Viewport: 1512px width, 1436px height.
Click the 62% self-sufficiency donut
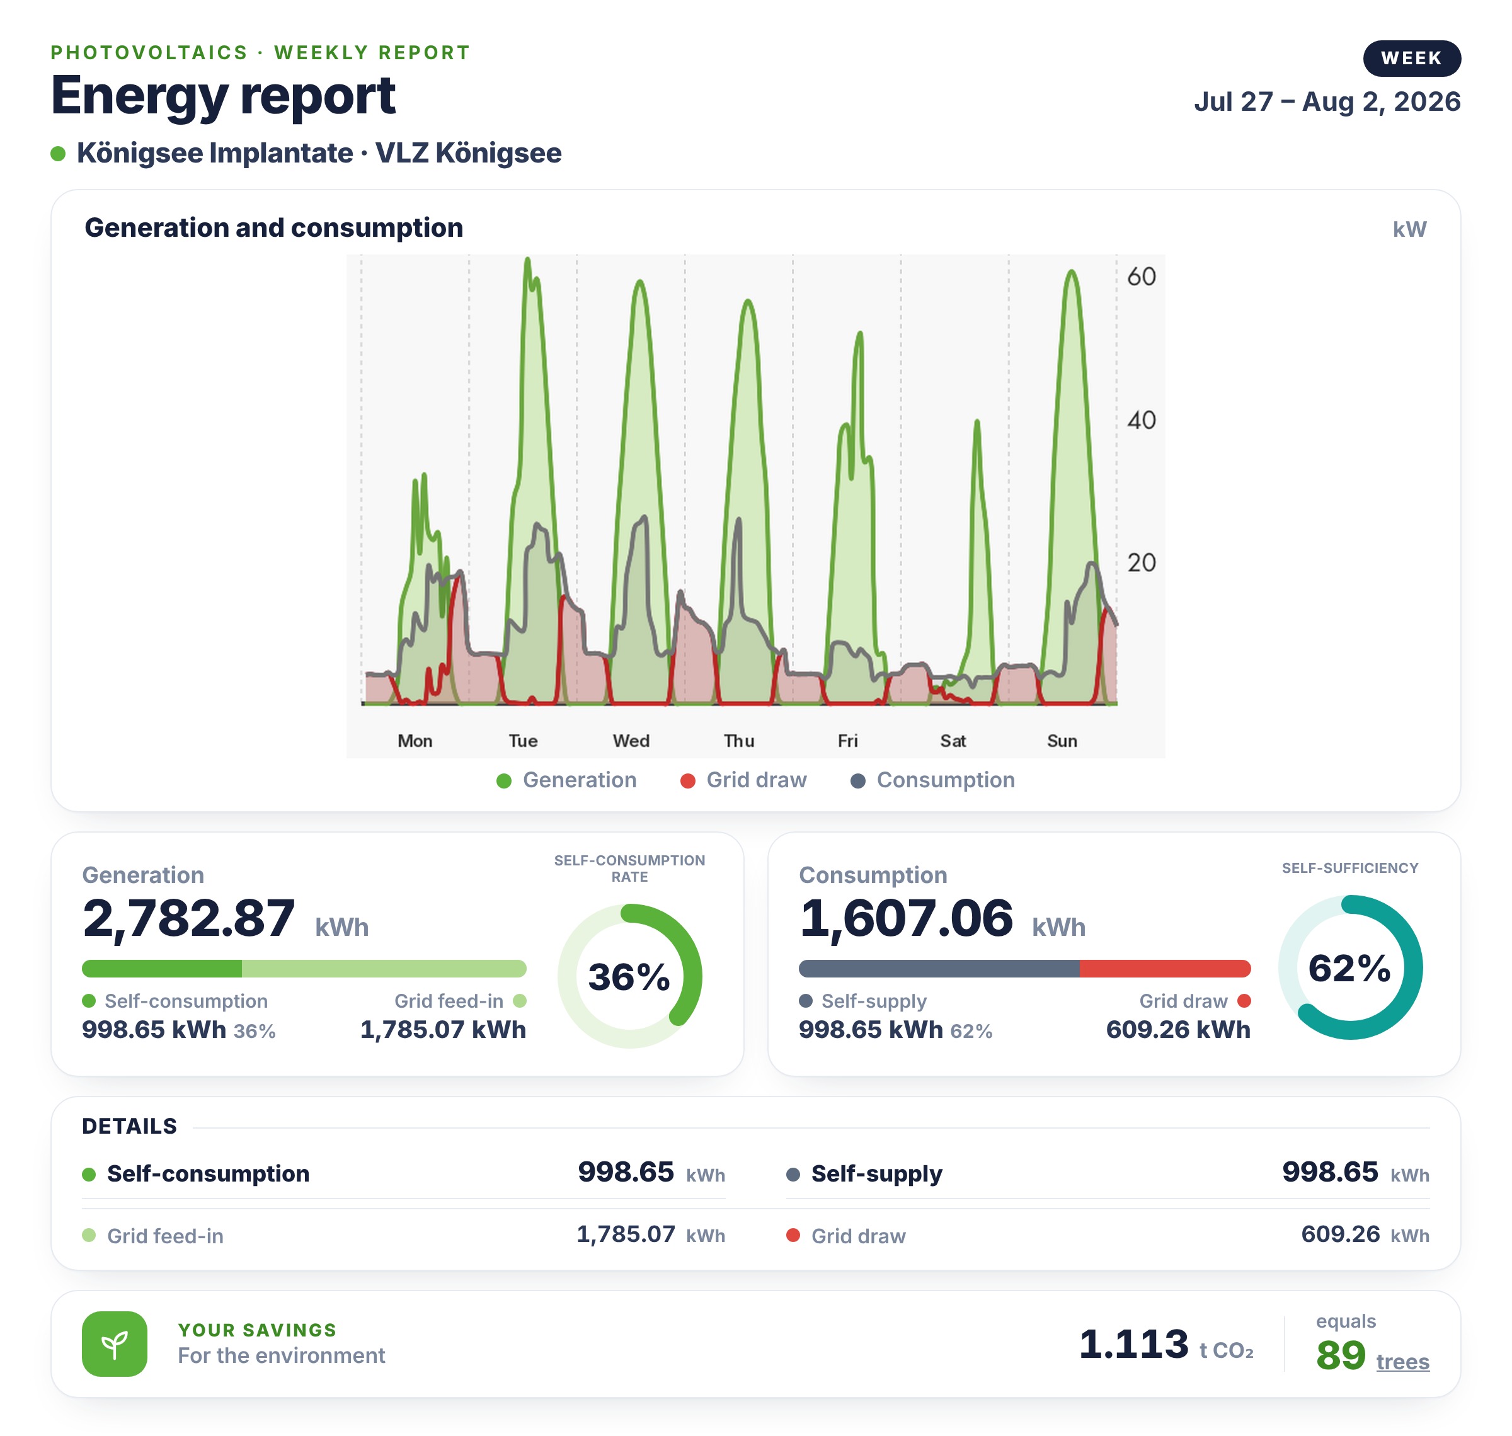1349,967
